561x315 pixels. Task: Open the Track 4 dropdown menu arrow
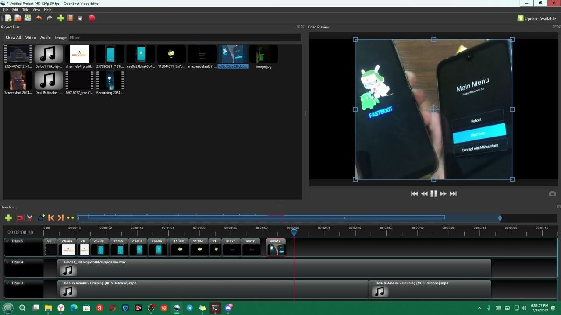[8, 262]
